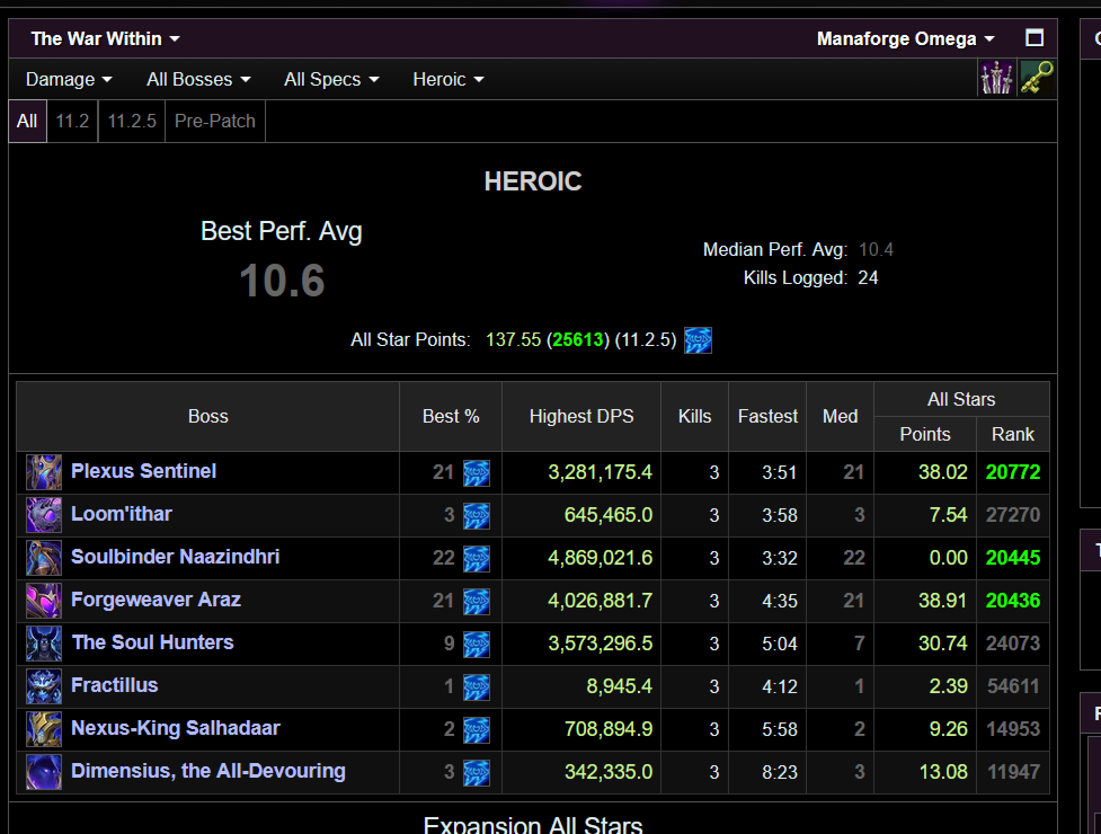Open The War Within expansion dropdown
Image resolution: width=1101 pixels, height=834 pixels.
(105, 39)
